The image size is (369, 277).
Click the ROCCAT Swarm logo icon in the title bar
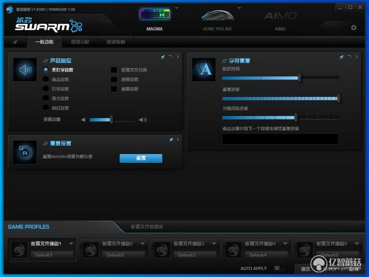coord(10,9)
